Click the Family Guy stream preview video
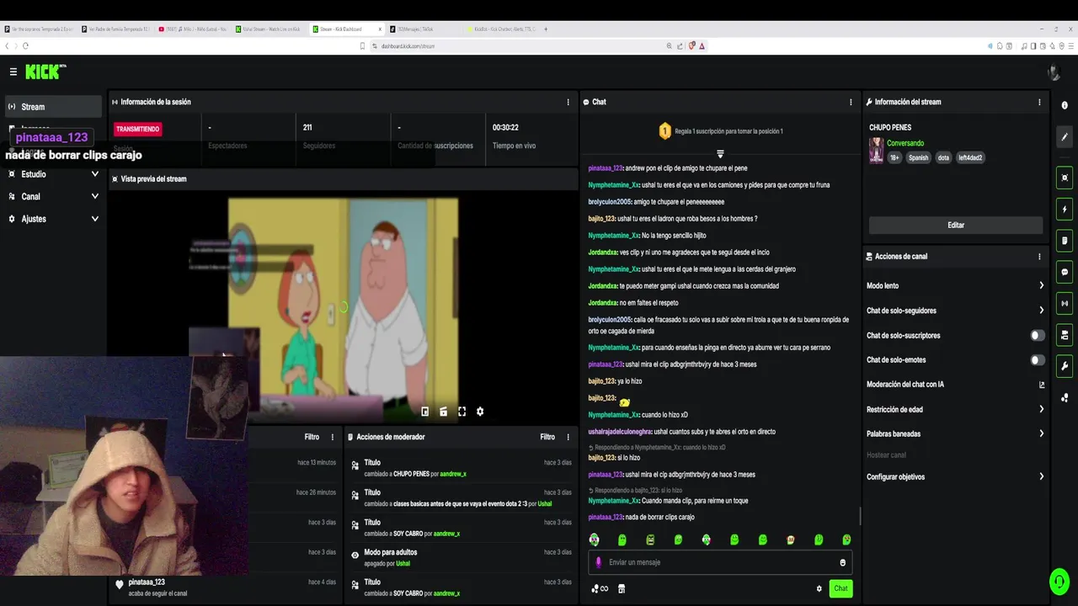Viewport: 1078px width, 606px height. coord(344,309)
